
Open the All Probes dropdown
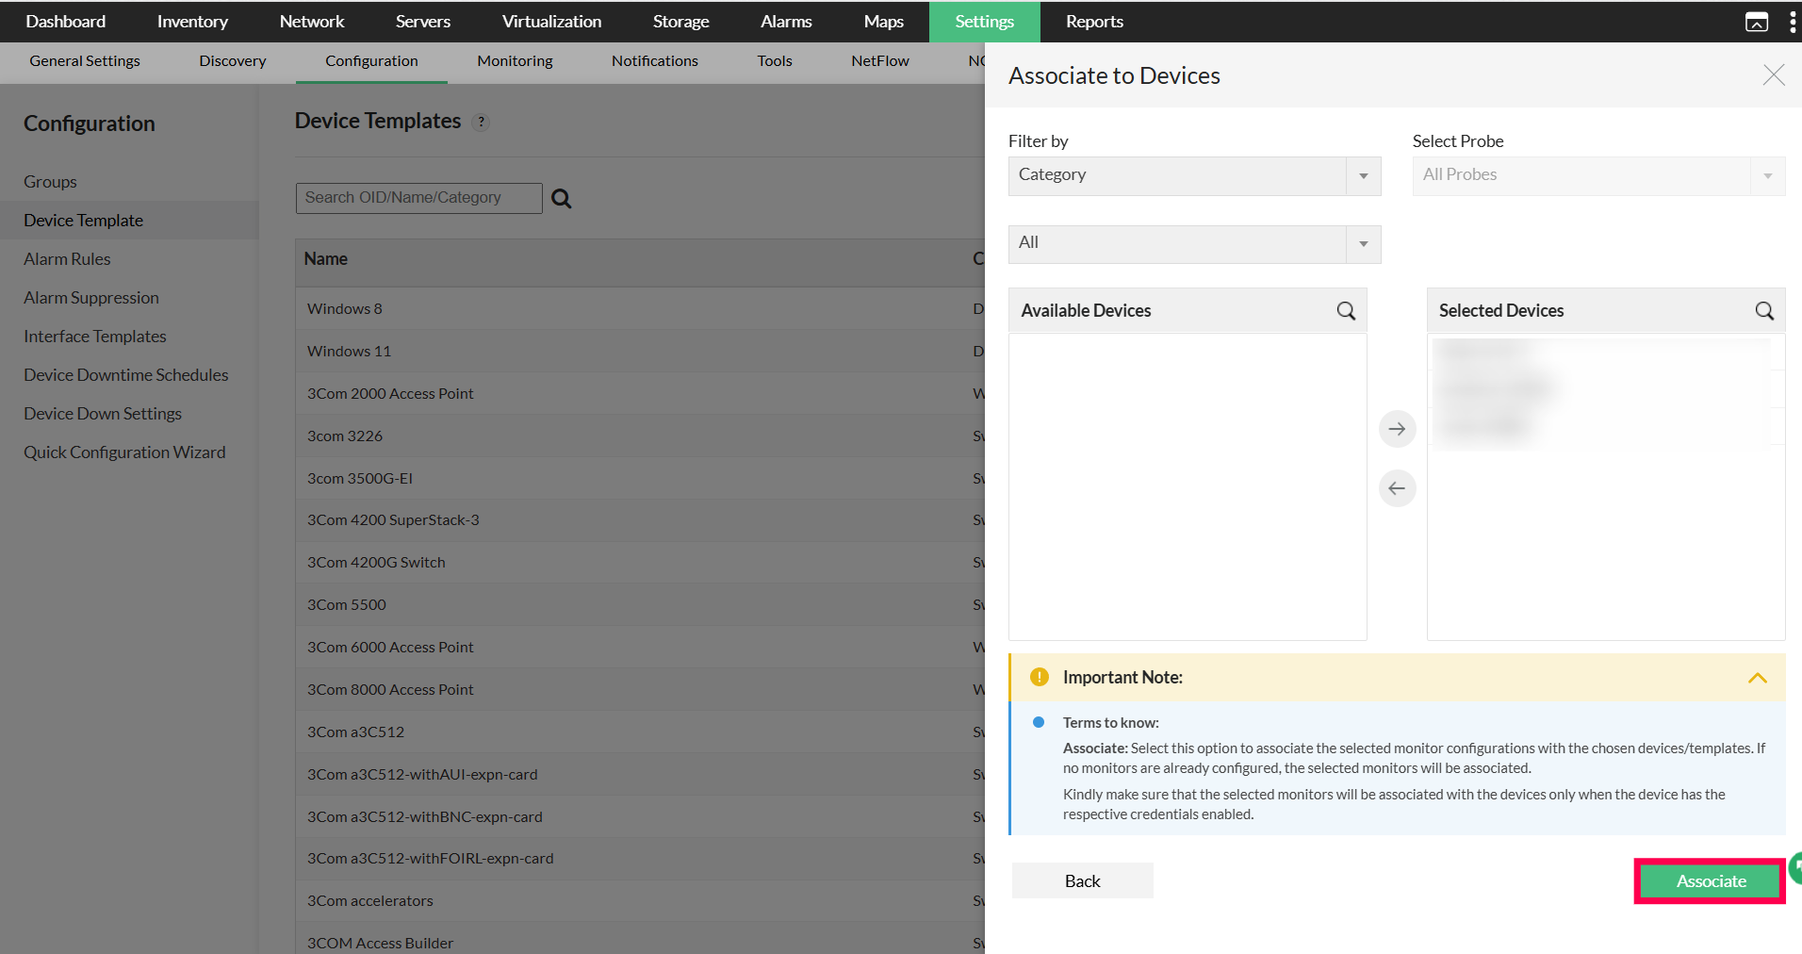click(x=1598, y=175)
